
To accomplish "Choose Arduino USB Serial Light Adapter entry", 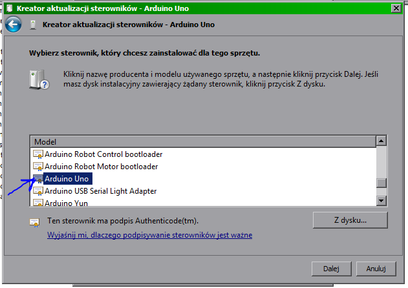I will coord(100,191).
